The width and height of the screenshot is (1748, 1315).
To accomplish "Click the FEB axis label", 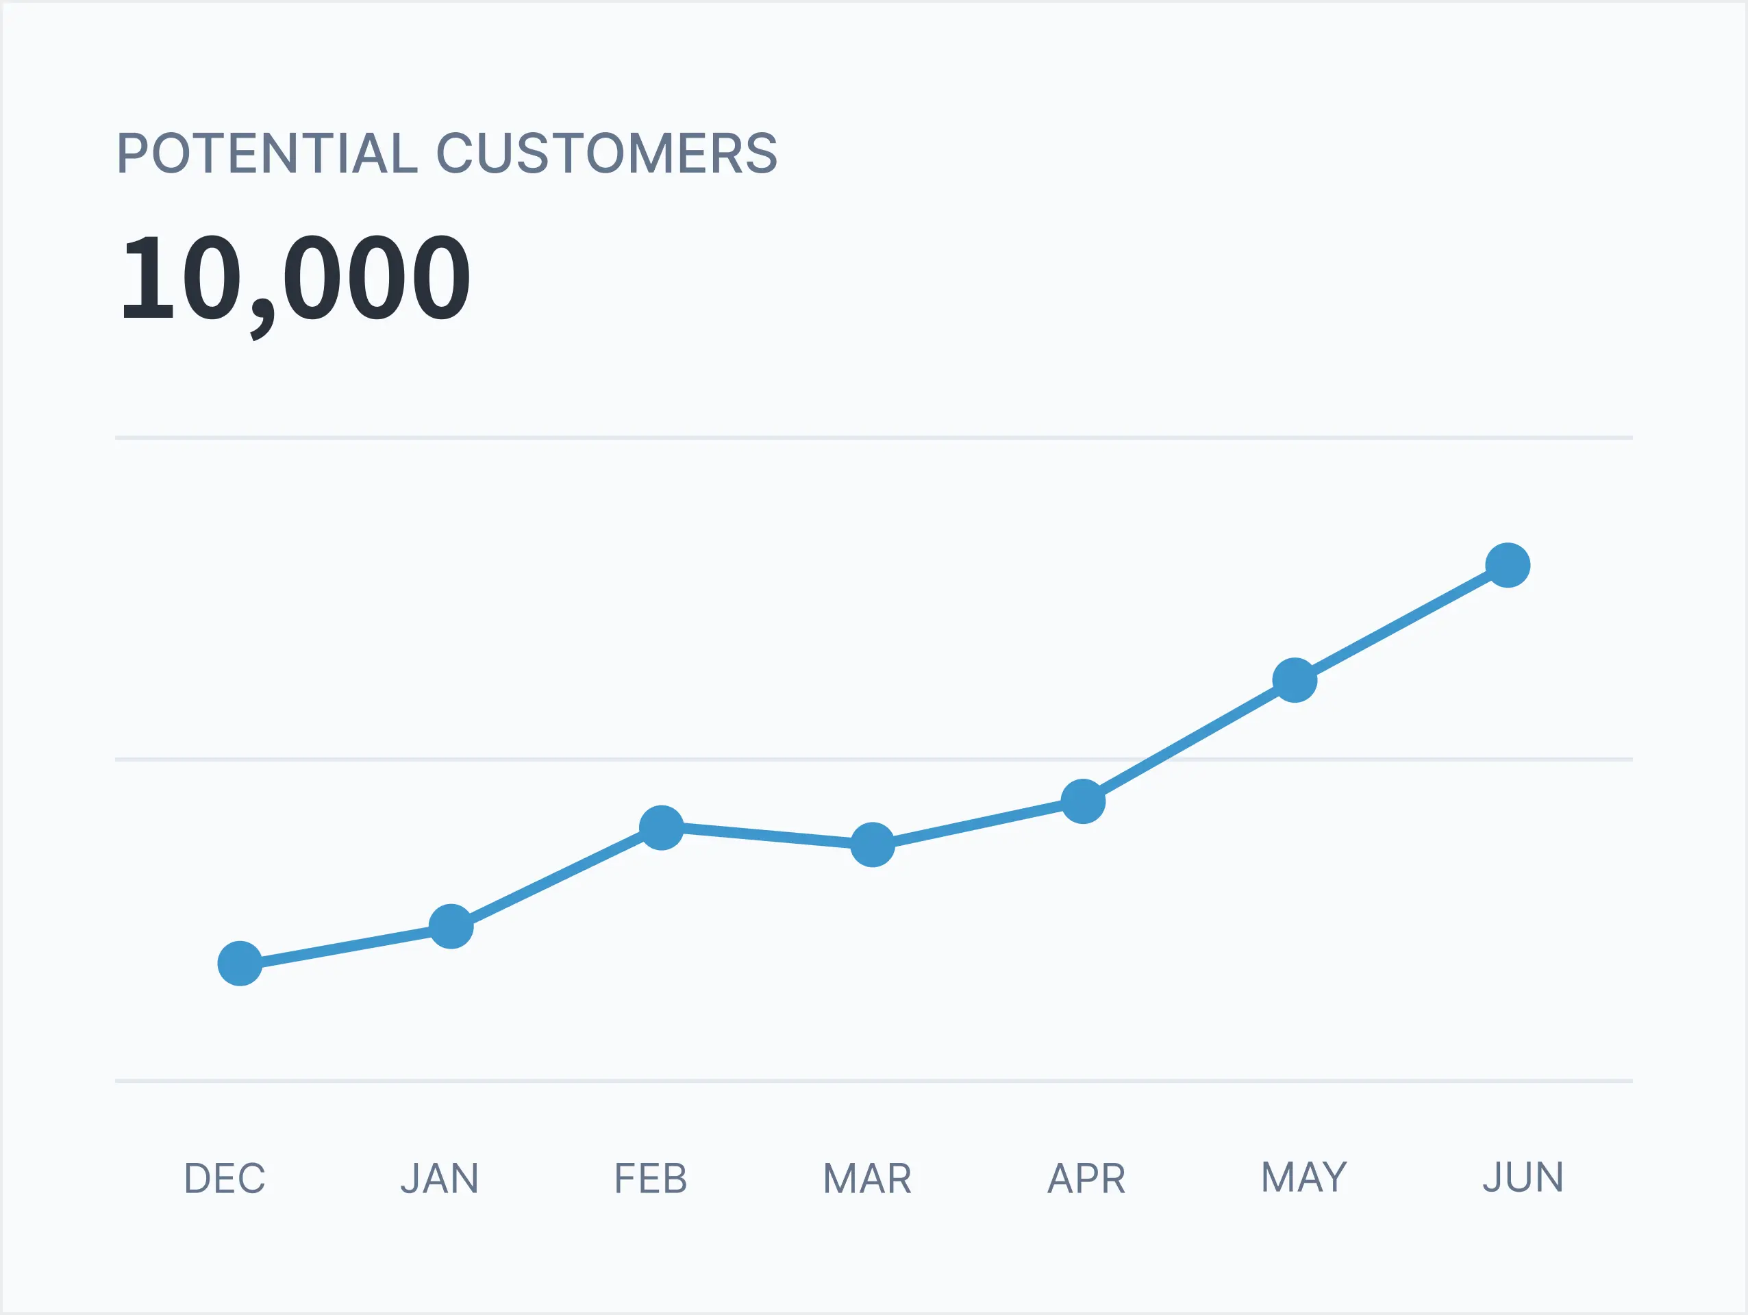I will [651, 1178].
